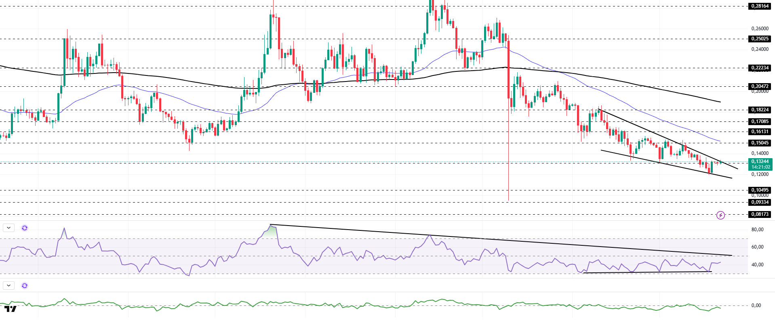The image size is (775, 320).
Task: Expand the bottom pane legend chevron
Action: [x=8, y=286]
